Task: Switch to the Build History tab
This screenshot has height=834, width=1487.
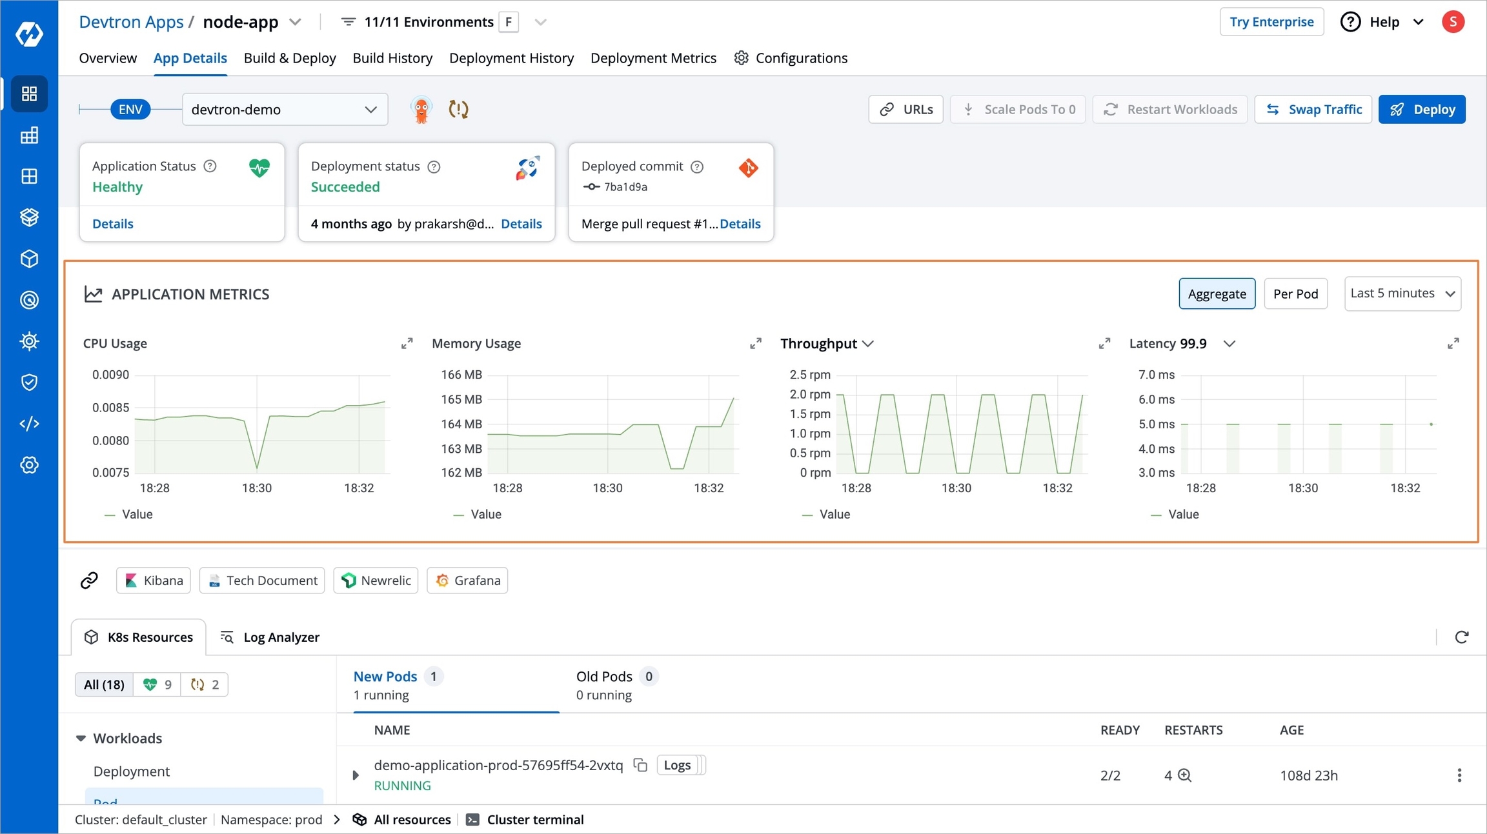Action: (392, 58)
